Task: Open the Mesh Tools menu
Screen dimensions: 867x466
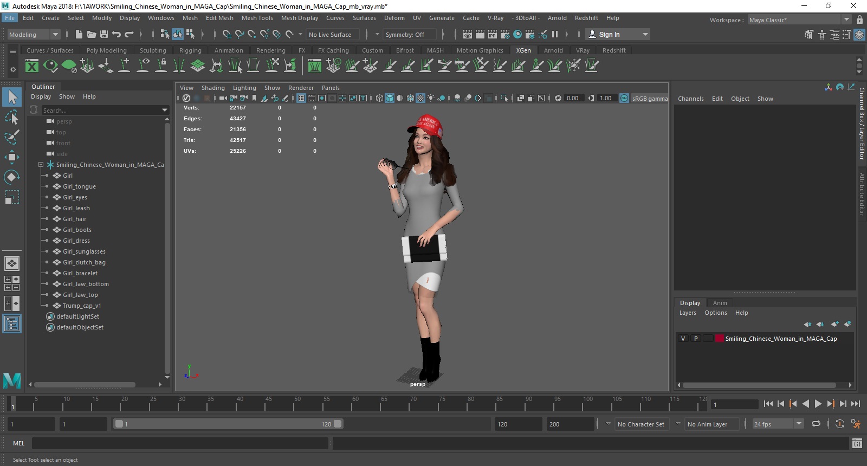Action: [x=257, y=18]
